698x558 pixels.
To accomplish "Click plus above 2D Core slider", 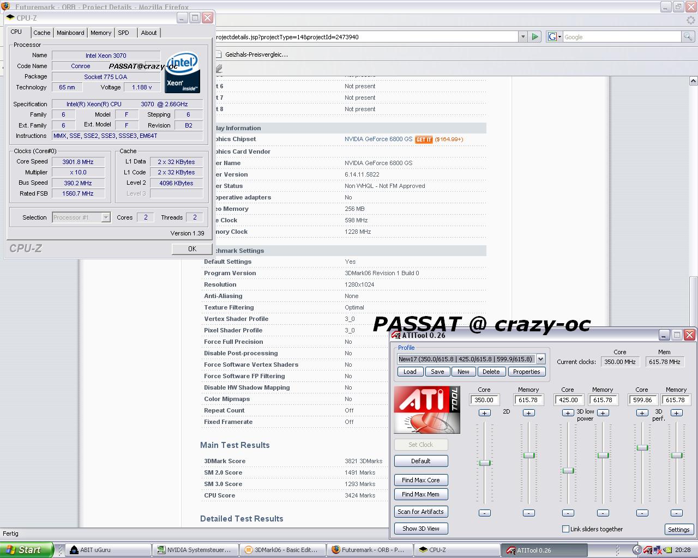I will 484,413.
